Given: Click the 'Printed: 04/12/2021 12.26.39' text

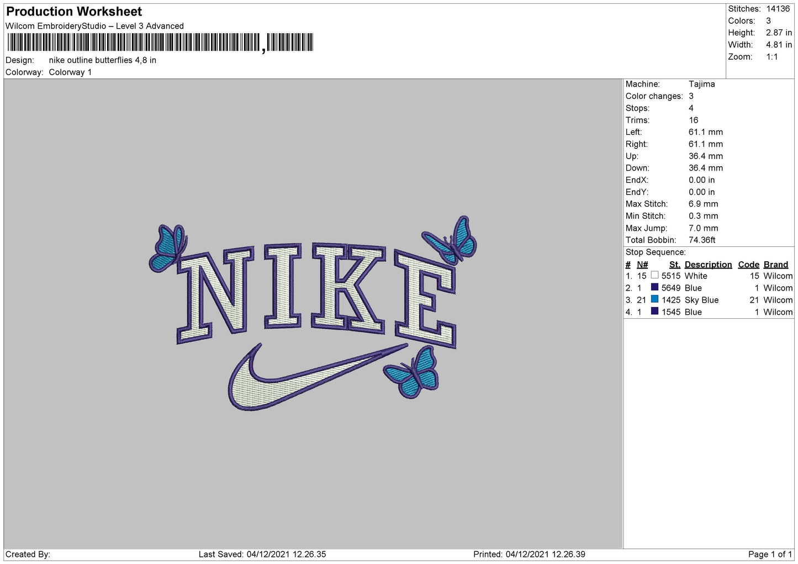Looking at the screenshot, I should (529, 554).
